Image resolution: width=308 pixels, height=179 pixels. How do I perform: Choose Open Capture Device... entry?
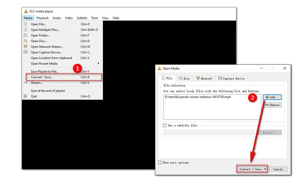click(62, 52)
